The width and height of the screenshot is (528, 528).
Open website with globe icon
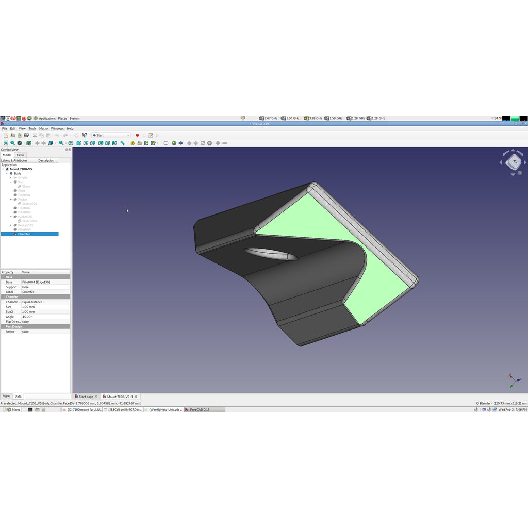pyautogui.click(x=174, y=143)
